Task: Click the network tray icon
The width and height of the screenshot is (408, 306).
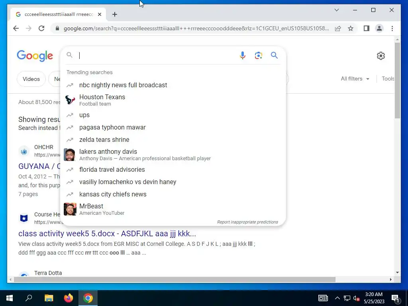Action: pyautogui.click(x=347, y=298)
